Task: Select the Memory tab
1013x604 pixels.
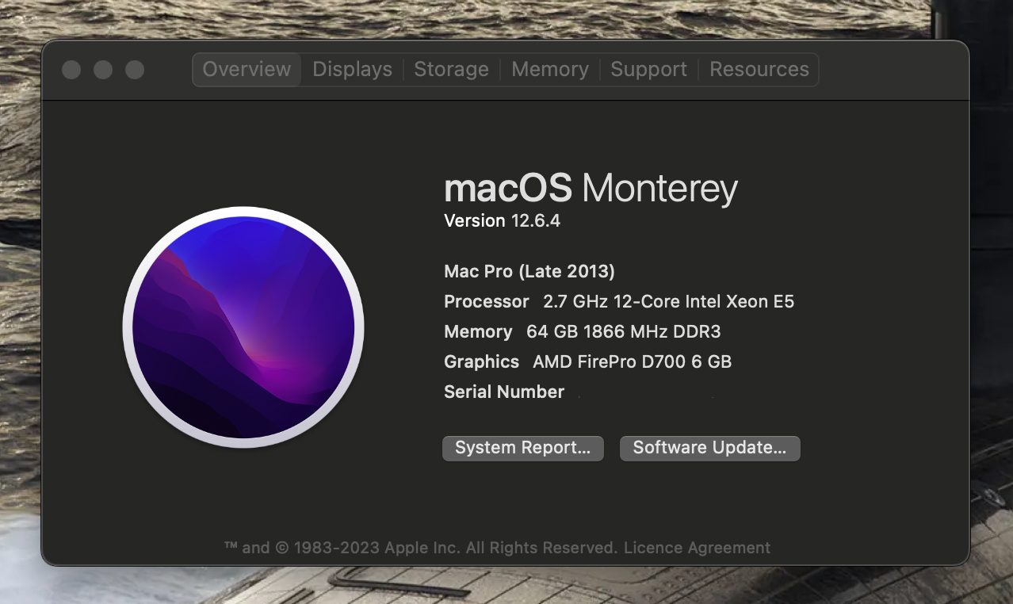Action: (549, 70)
